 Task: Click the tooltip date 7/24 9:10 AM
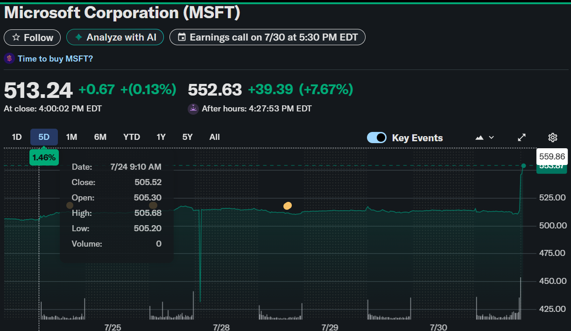pyautogui.click(x=136, y=167)
